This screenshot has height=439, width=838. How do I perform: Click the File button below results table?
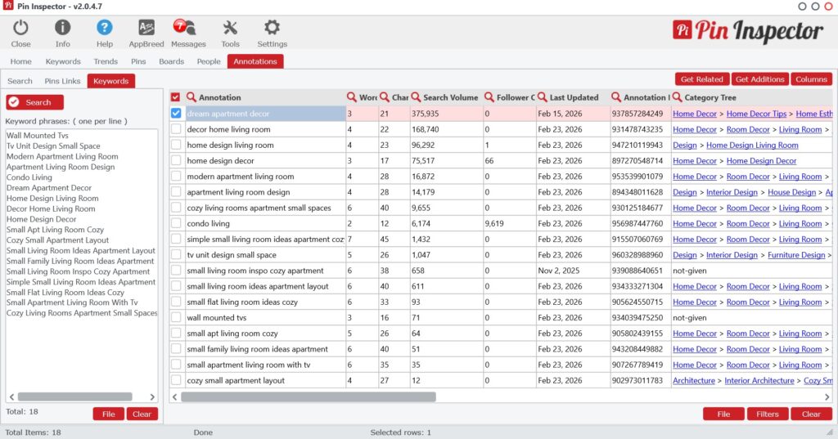pyautogui.click(x=723, y=414)
